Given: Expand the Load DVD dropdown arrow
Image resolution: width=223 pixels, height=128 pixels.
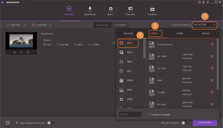Looking at the screenshot, I should tap(50, 25).
